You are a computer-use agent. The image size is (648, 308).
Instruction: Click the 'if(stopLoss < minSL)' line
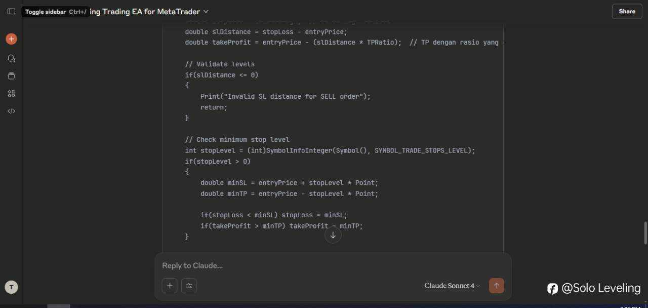tap(274, 215)
